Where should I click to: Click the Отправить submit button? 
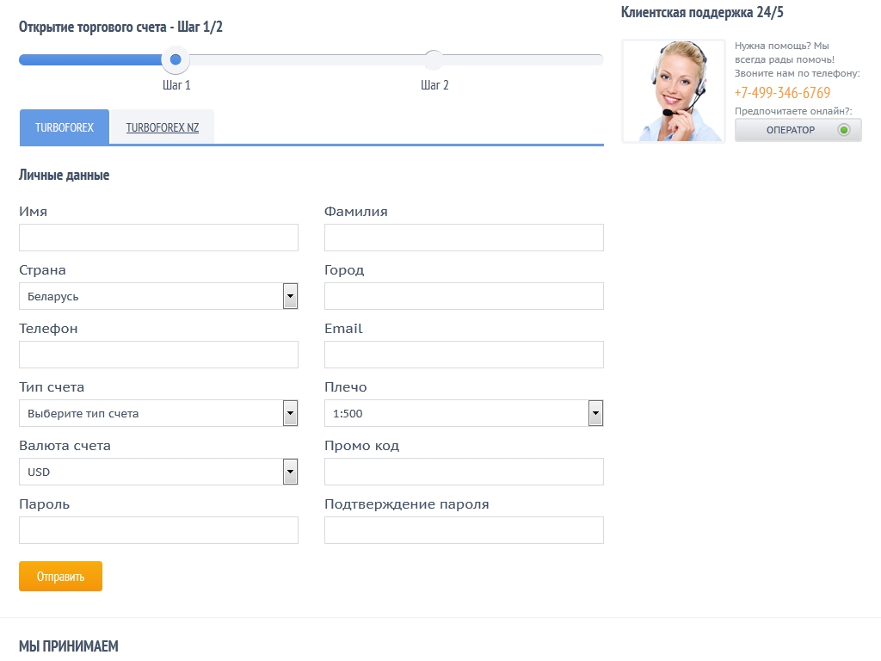(x=60, y=577)
